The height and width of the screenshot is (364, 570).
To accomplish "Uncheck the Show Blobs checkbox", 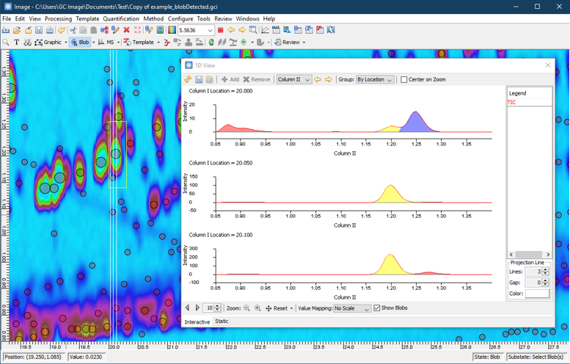I will [x=377, y=308].
